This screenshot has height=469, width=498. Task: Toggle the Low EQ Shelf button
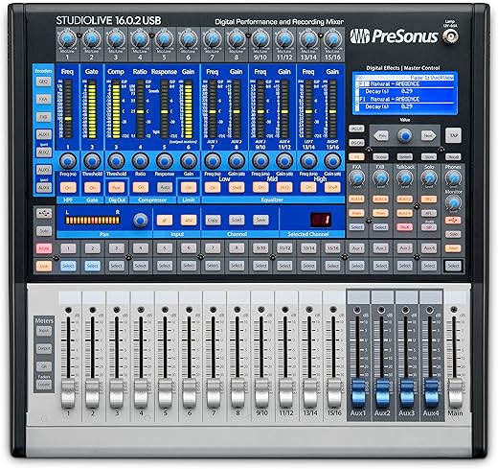coord(237,187)
